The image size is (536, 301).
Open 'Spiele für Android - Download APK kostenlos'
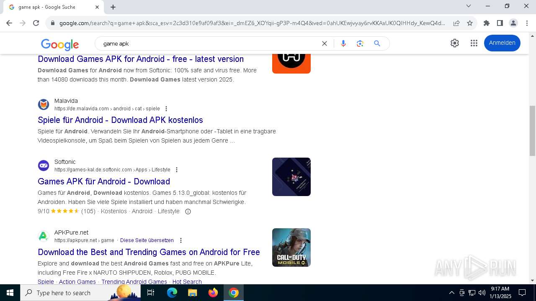120,120
